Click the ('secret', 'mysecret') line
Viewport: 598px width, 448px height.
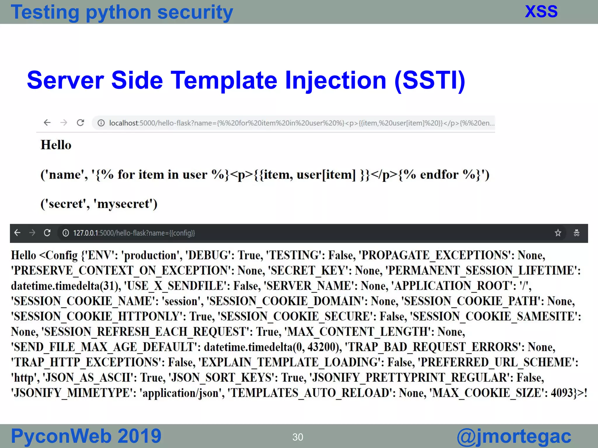coord(99,204)
